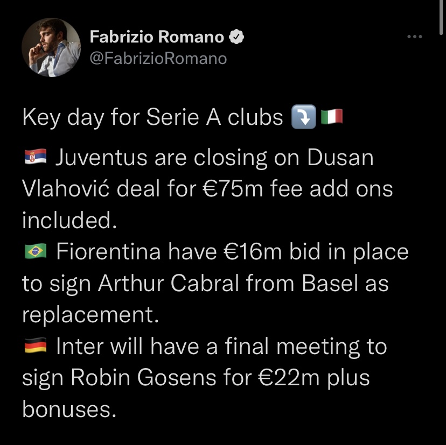Image resolution: width=446 pixels, height=445 pixels.
Task: Click the Brazilian flag emoji
Action: 36,251
